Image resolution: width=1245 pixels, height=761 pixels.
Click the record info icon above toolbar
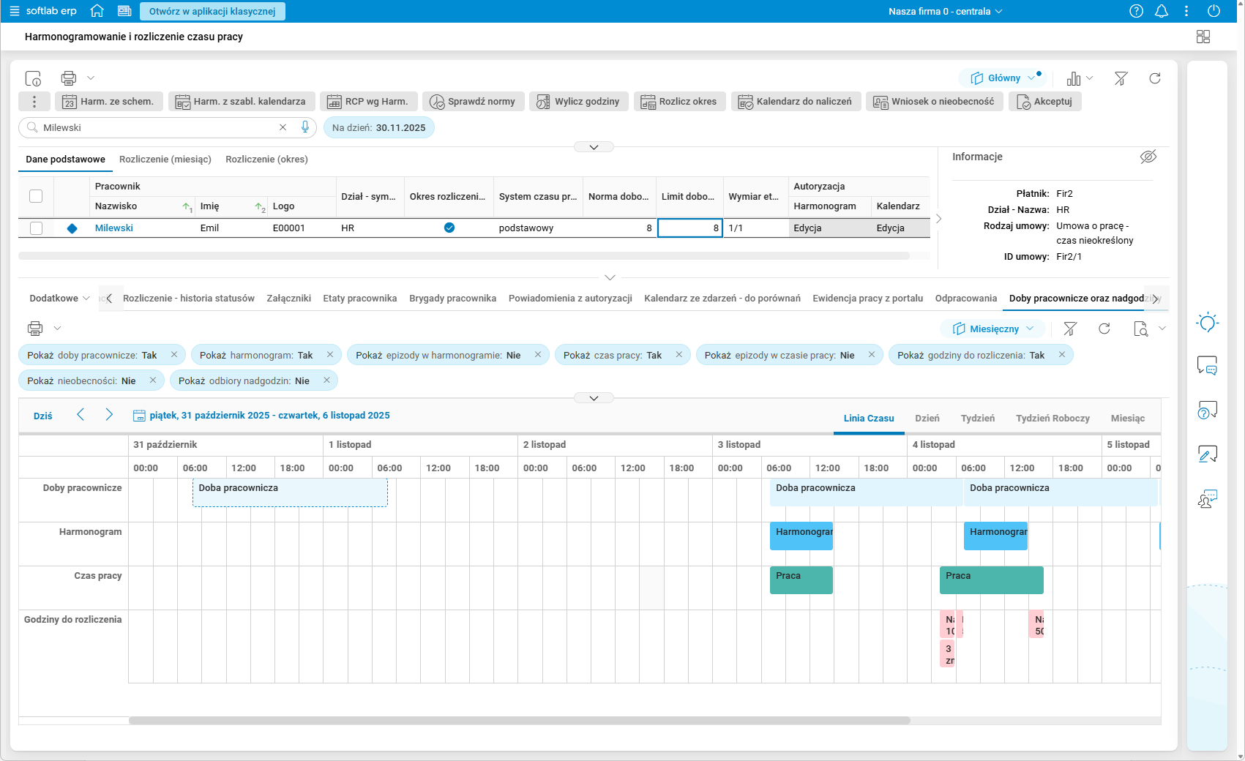(x=33, y=78)
